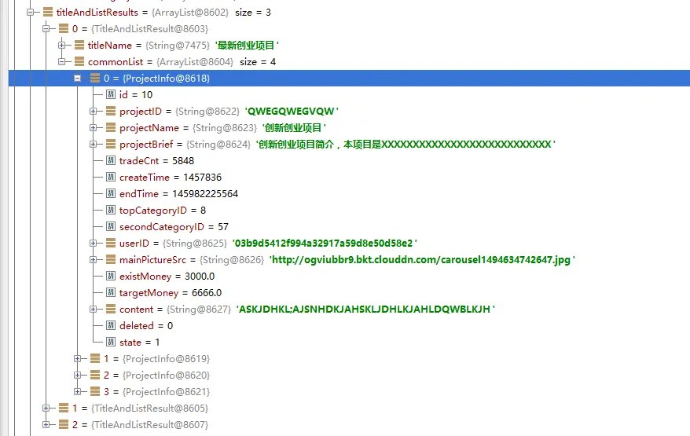Select the 'existMoney = 3000.0' row

click(167, 277)
